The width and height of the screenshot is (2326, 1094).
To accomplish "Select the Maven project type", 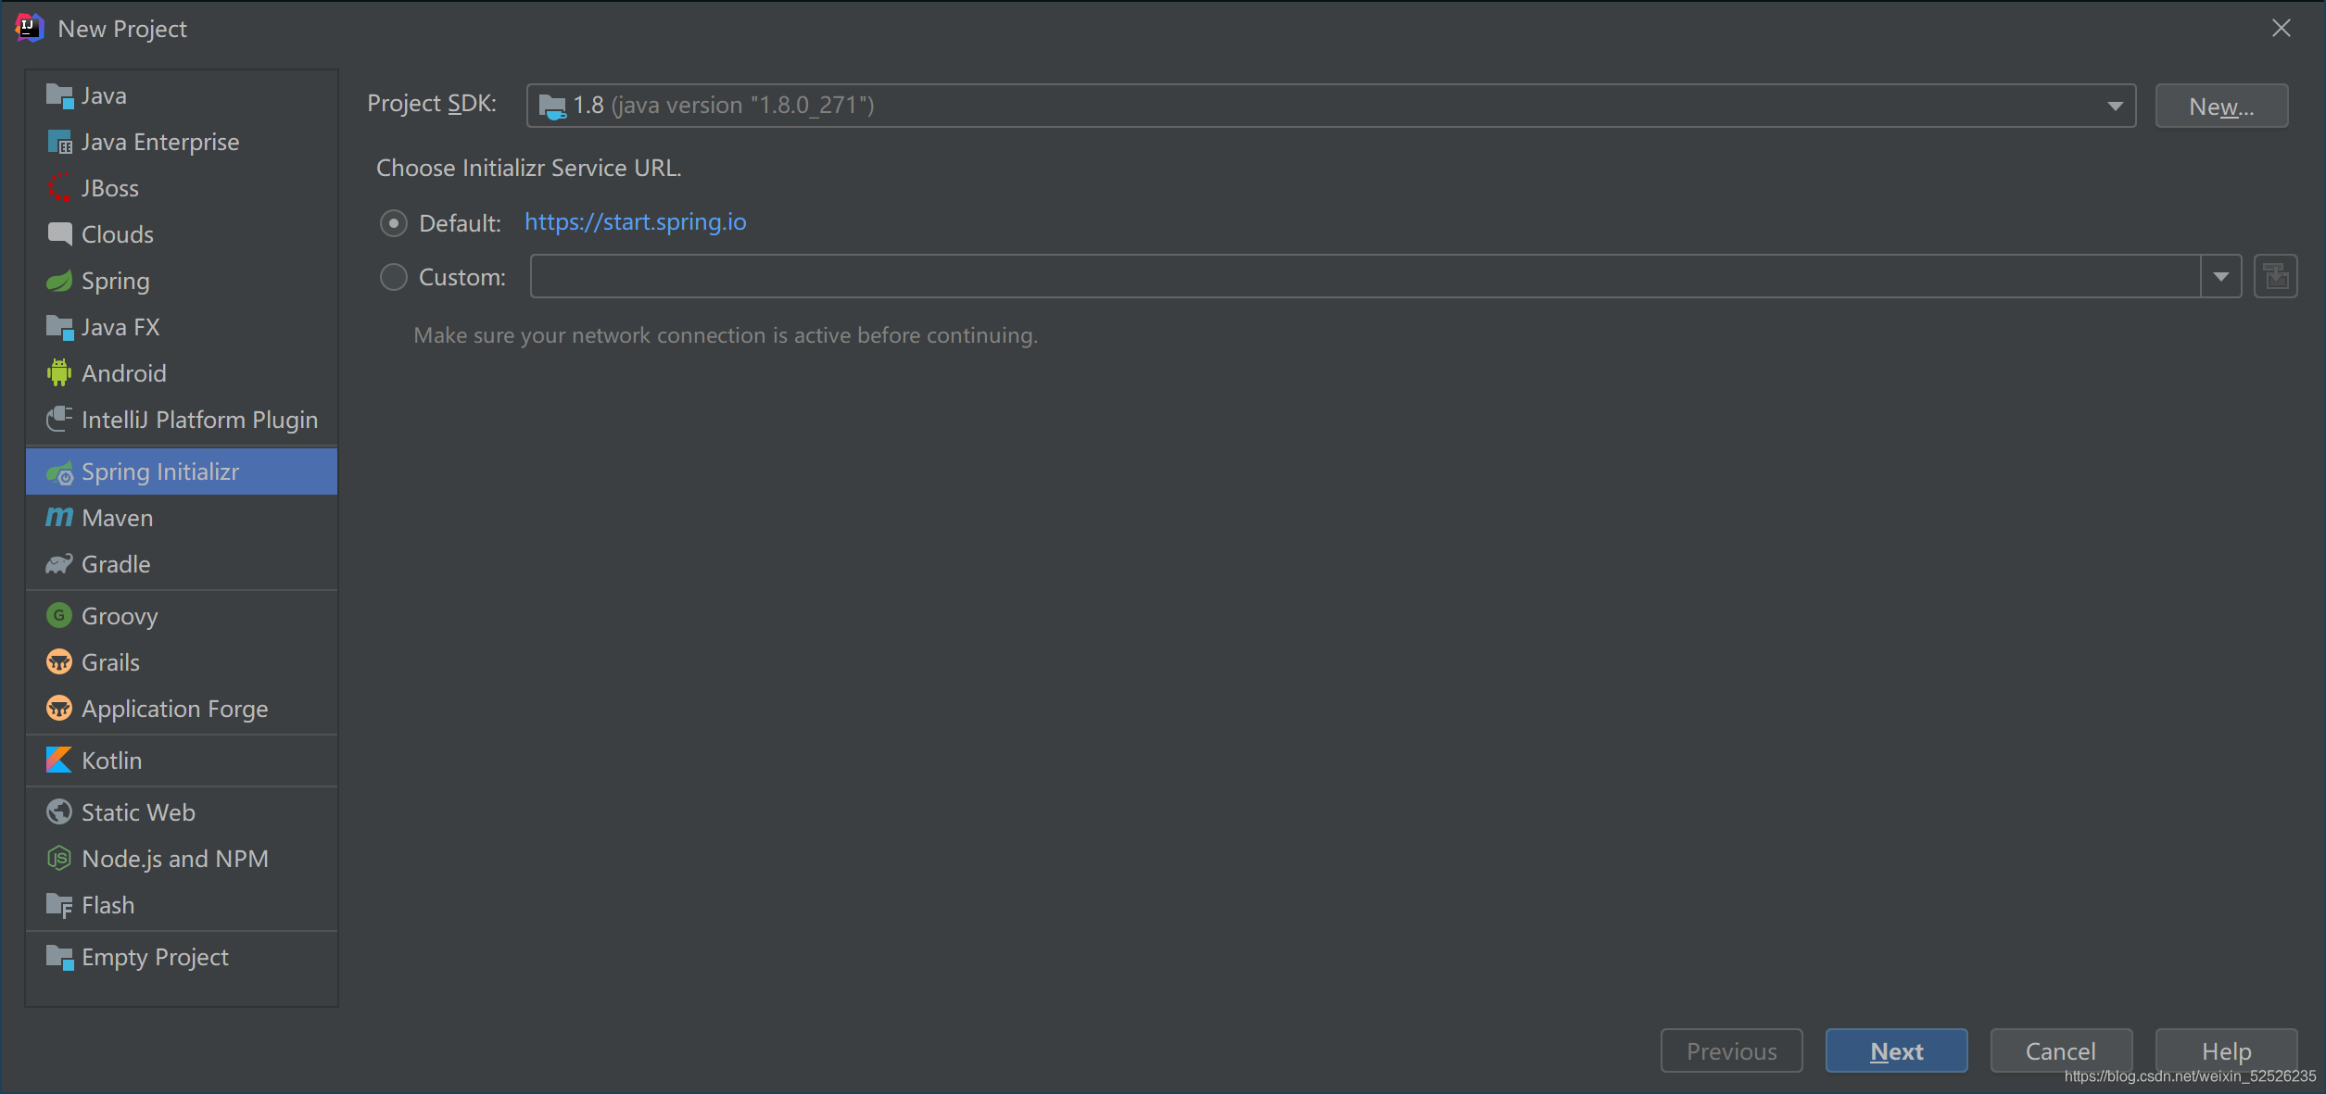I will (182, 518).
